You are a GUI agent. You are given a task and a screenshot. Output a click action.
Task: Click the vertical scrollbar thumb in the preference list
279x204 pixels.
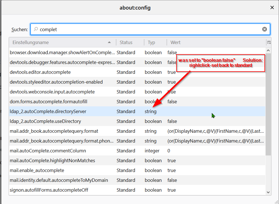268,104
